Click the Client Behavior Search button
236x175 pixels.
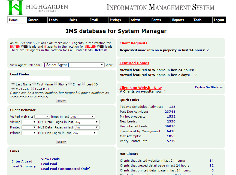point(62,142)
